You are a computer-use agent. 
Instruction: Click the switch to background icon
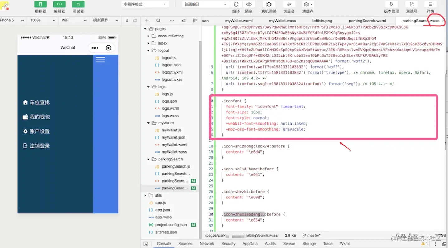coord(289,4)
